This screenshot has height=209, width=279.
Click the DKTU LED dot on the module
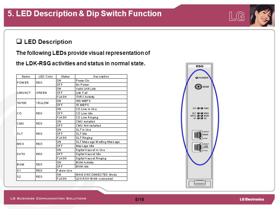click(198, 116)
